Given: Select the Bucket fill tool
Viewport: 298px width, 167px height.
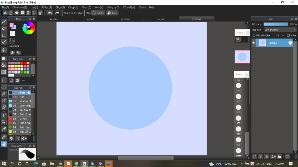Looking at the screenshot, I should pos(3,65).
